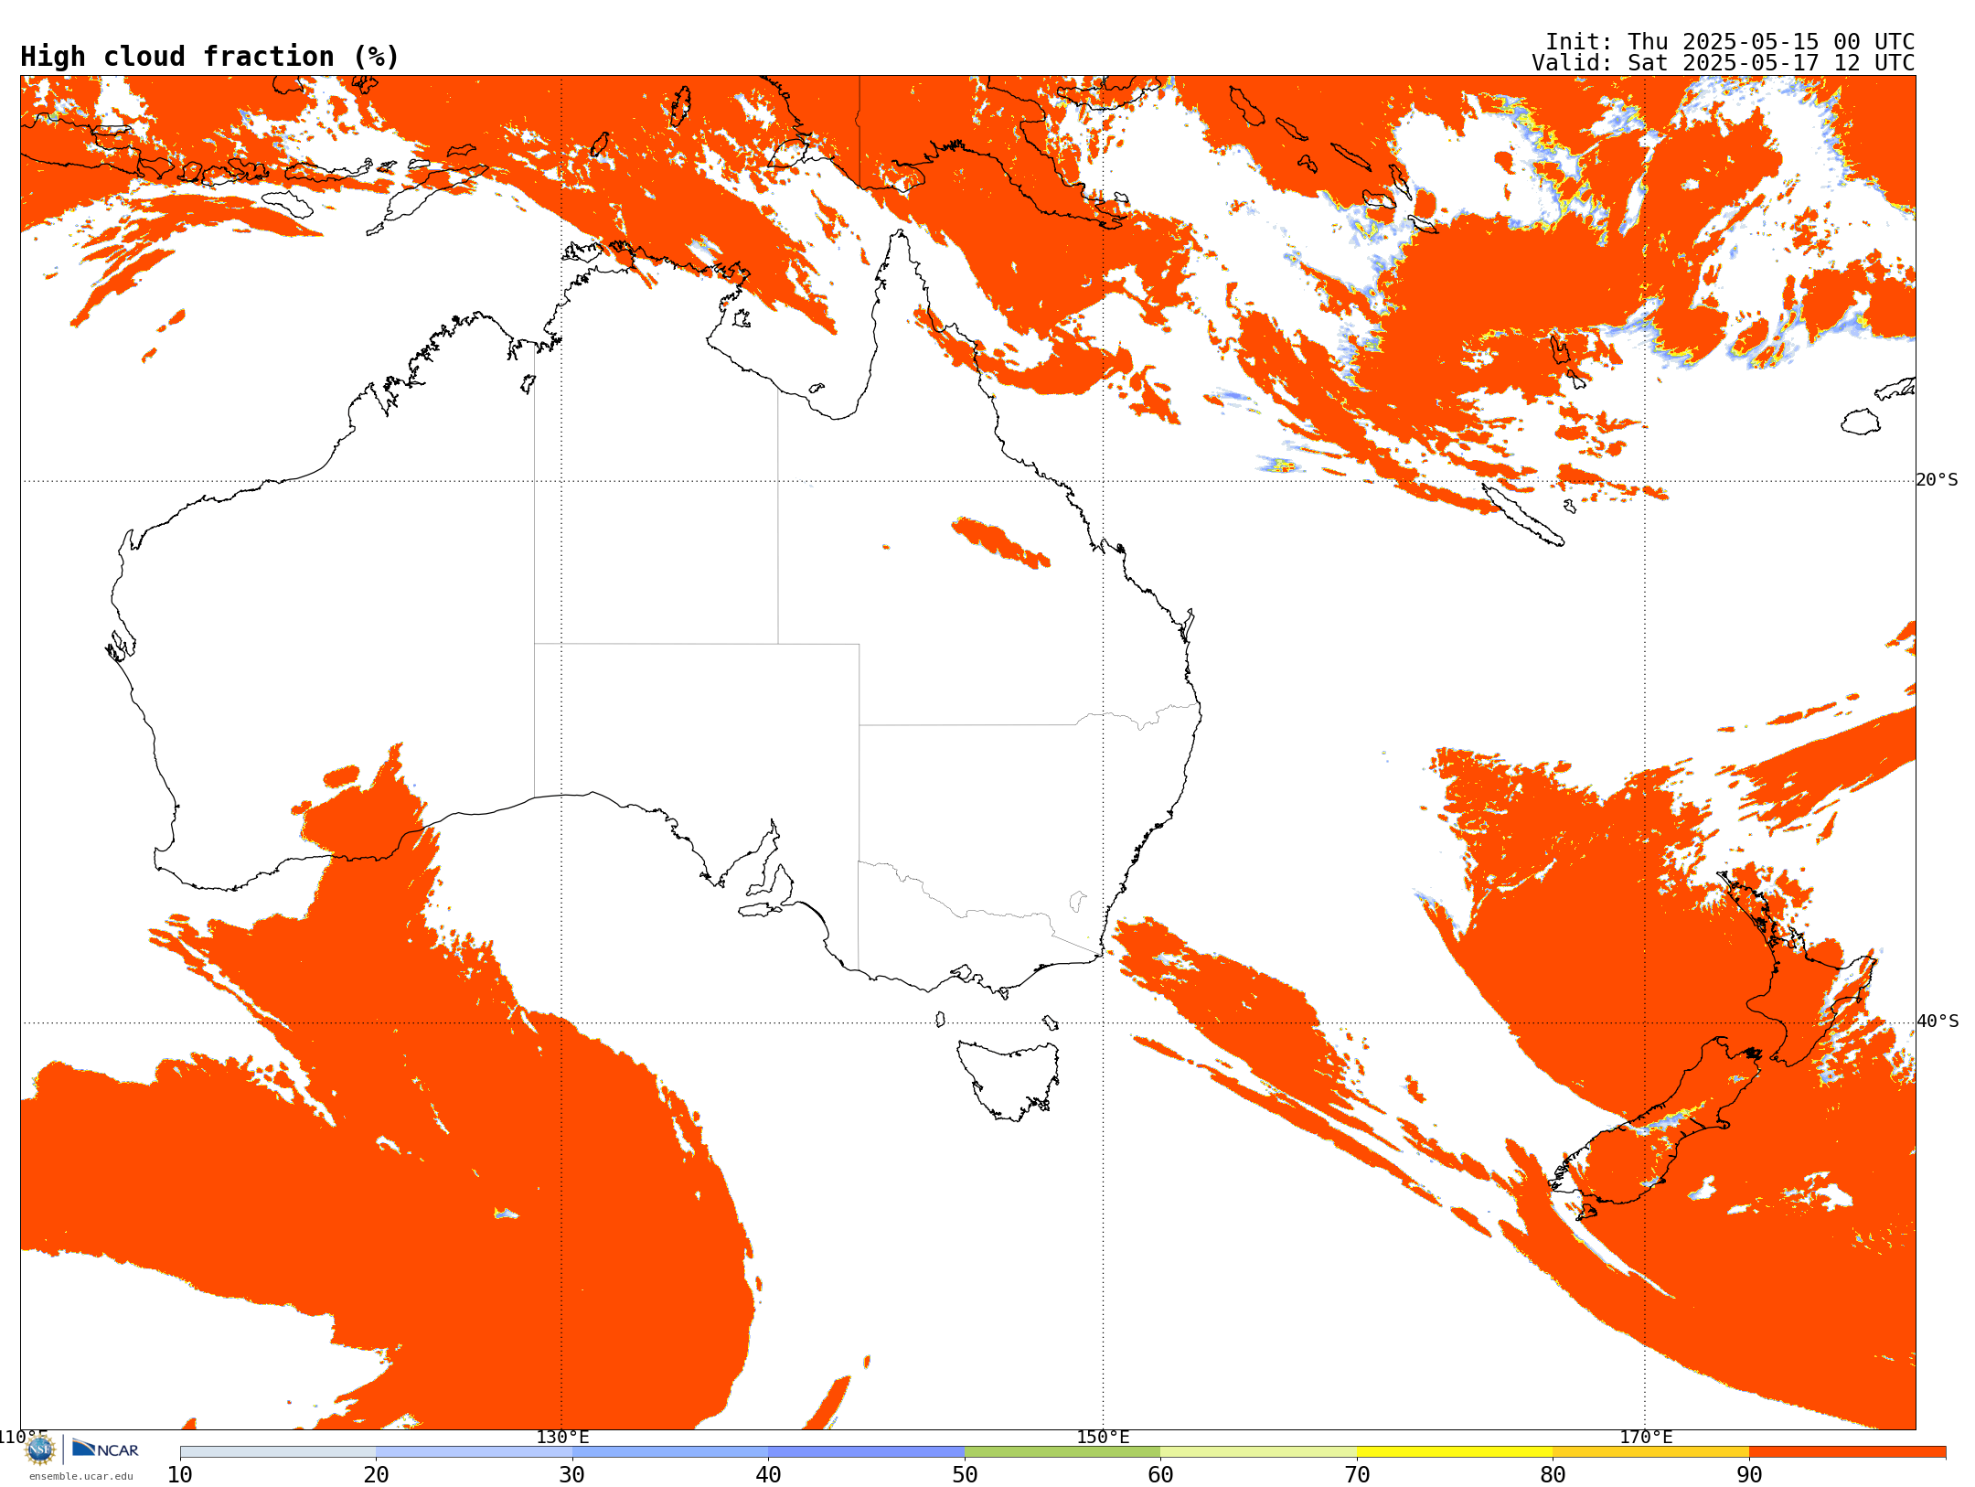Click the 70-80 yellow colorbar segment

[x=1455, y=1452]
